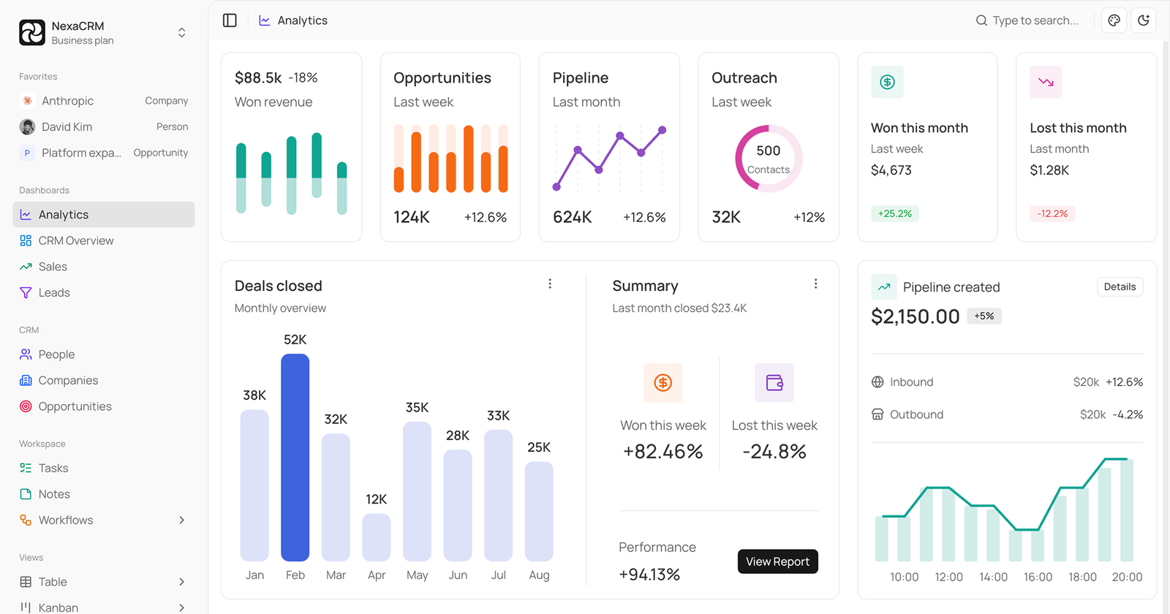The width and height of the screenshot is (1170, 614).
Task: Click the View Report button
Action: tap(777, 561)
